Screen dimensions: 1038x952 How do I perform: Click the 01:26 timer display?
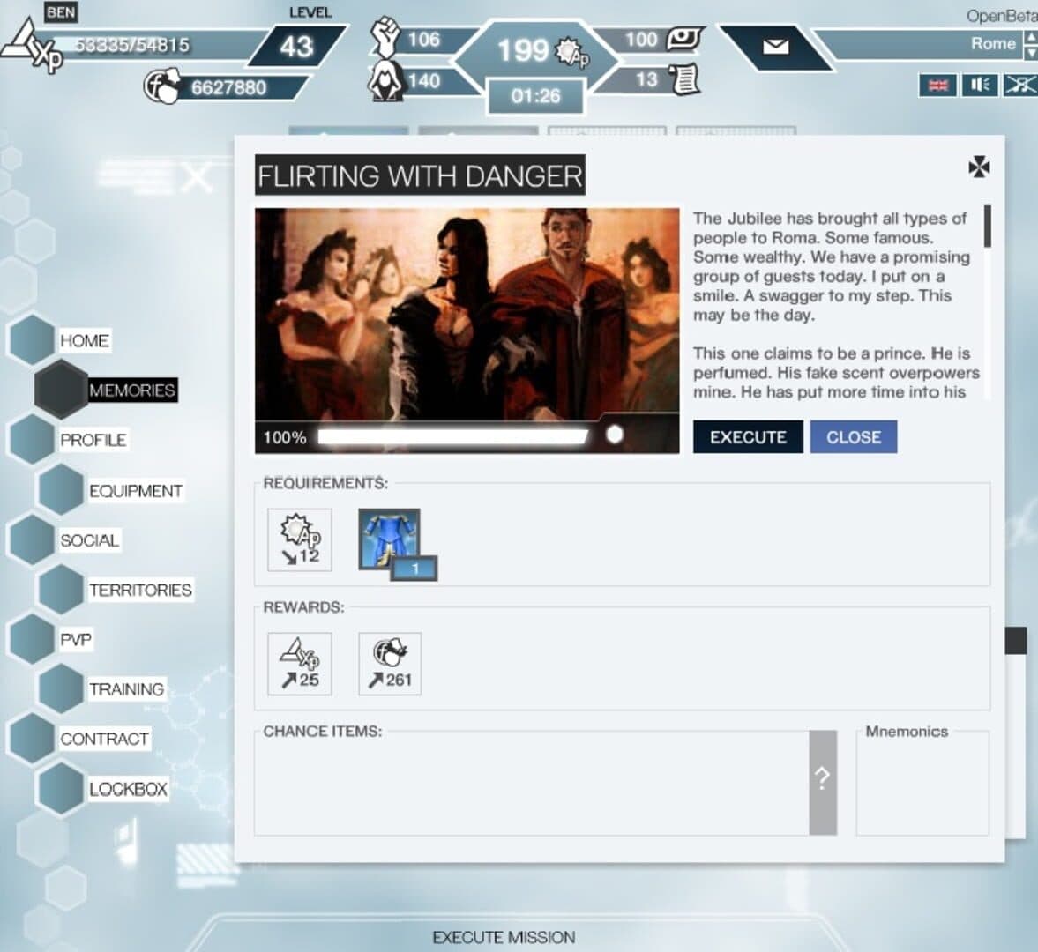click(x=535, y=97)
